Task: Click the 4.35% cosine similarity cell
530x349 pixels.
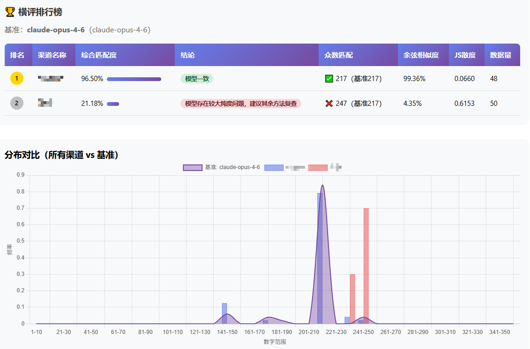Action: pos(412,104)
